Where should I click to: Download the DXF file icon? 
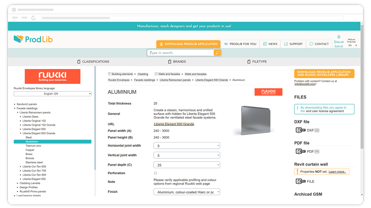301,130
